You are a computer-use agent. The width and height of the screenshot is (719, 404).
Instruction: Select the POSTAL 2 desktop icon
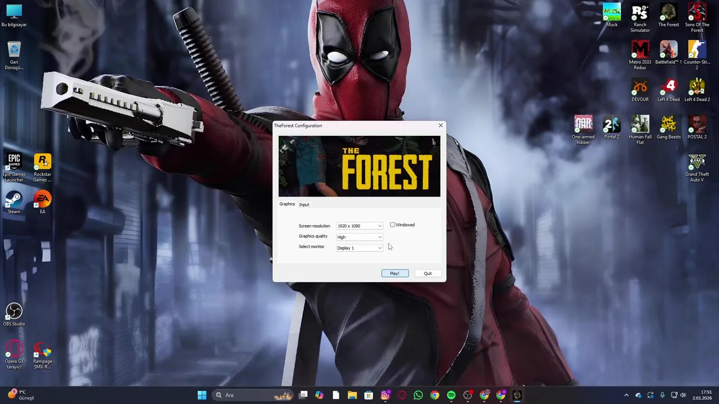click(697, 127)
